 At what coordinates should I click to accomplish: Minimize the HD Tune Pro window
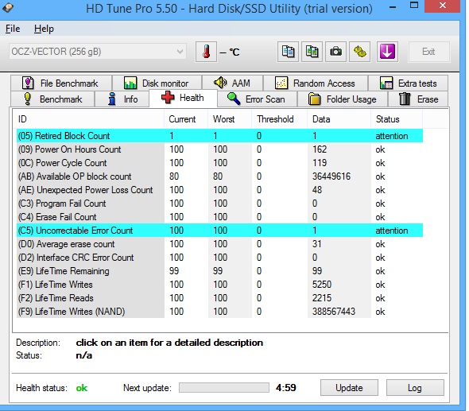coord(393,6)
